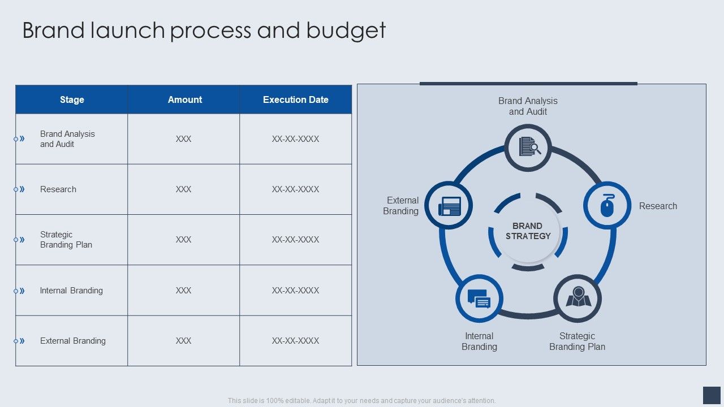Select the Brand Analysis and Audit diagram label
The width and height of the screenshot is (724, 407).
(528, 106)
